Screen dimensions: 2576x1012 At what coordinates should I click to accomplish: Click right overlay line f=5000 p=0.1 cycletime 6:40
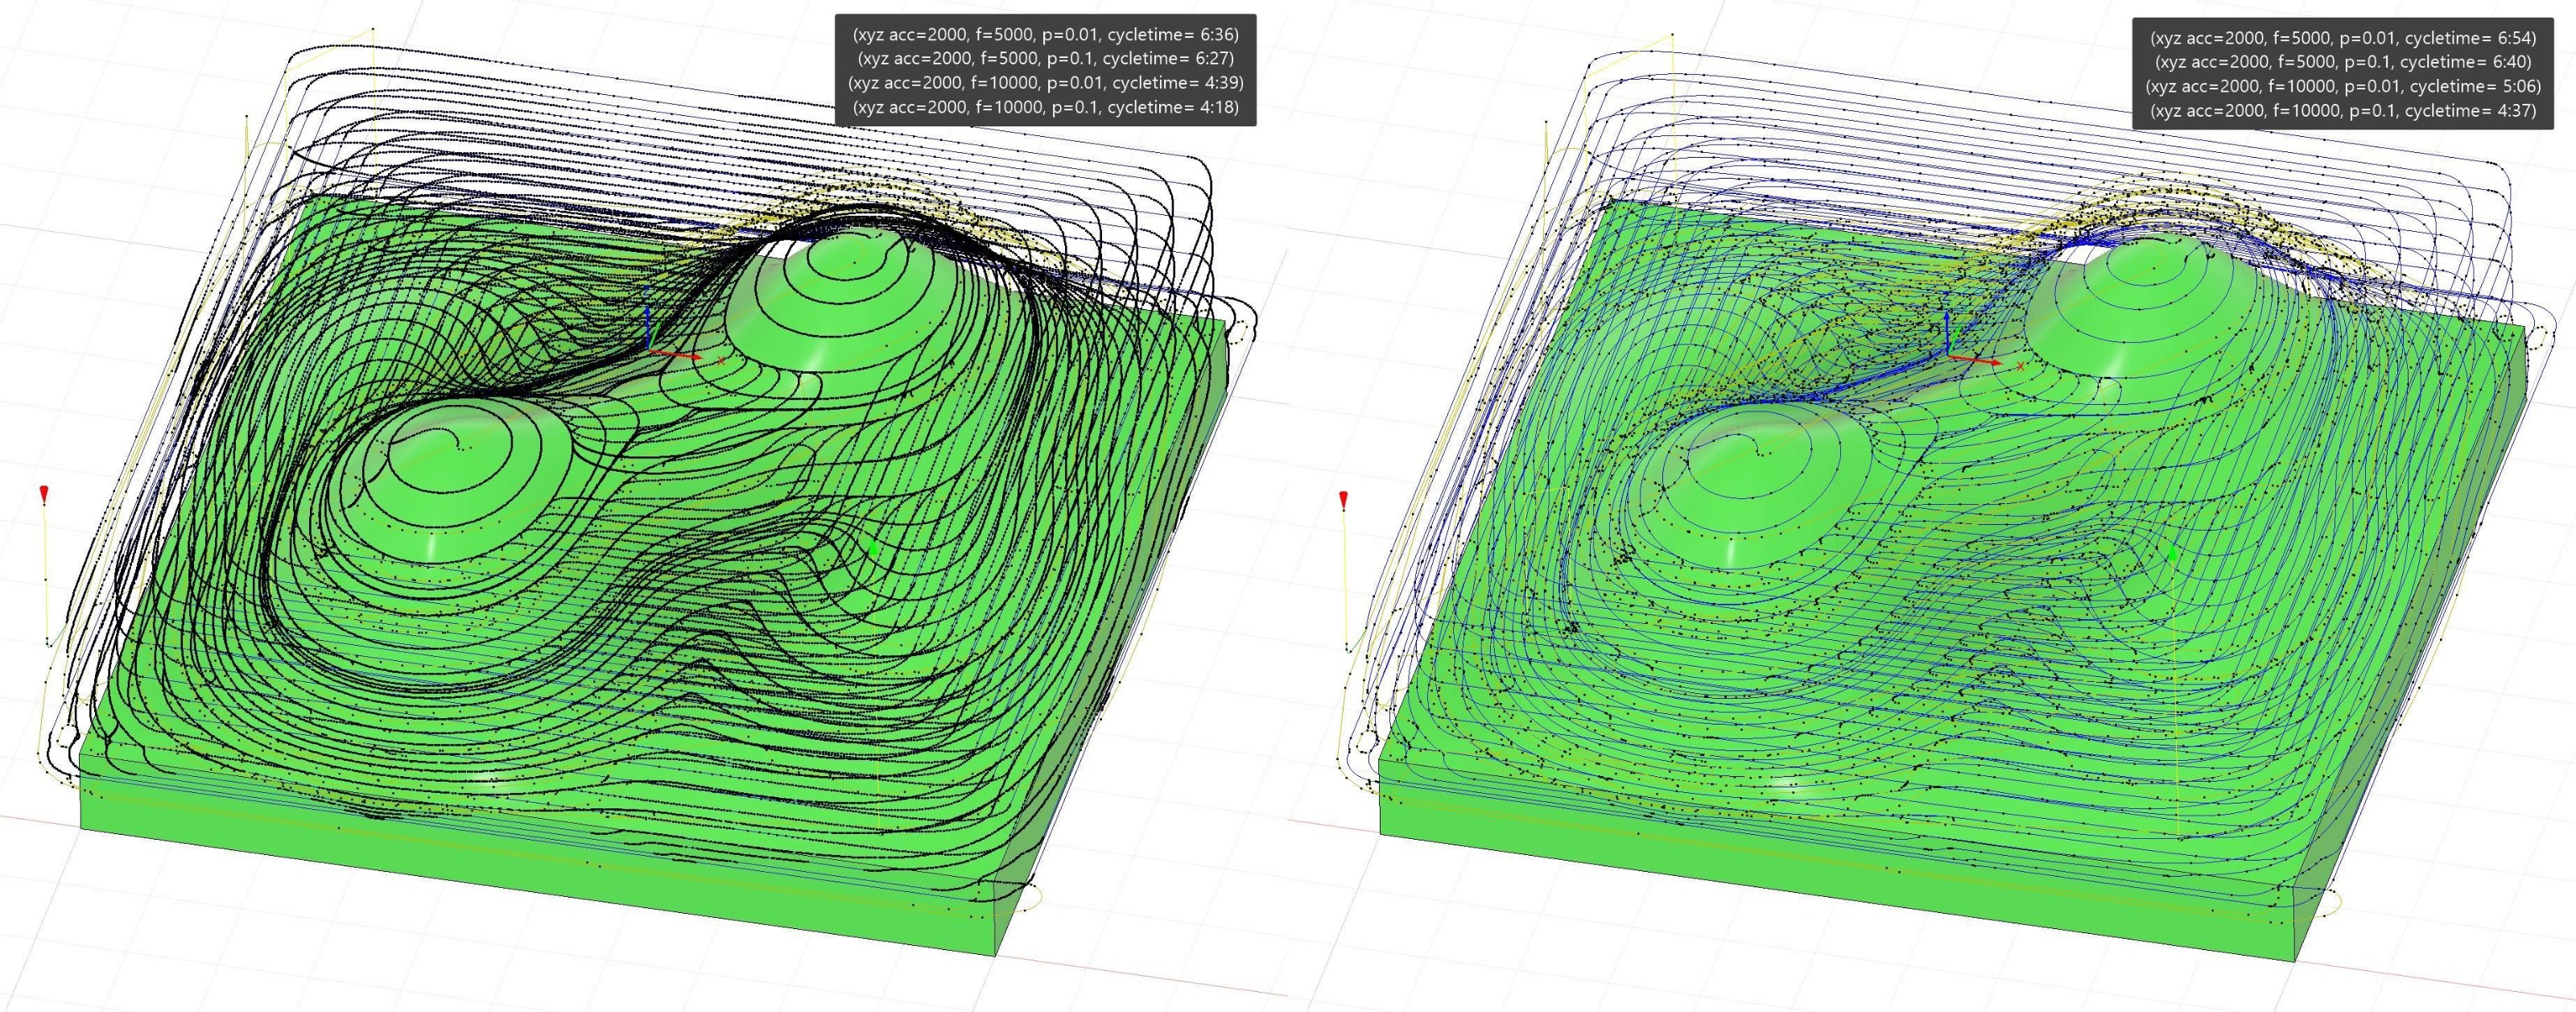coord(2343,63)
